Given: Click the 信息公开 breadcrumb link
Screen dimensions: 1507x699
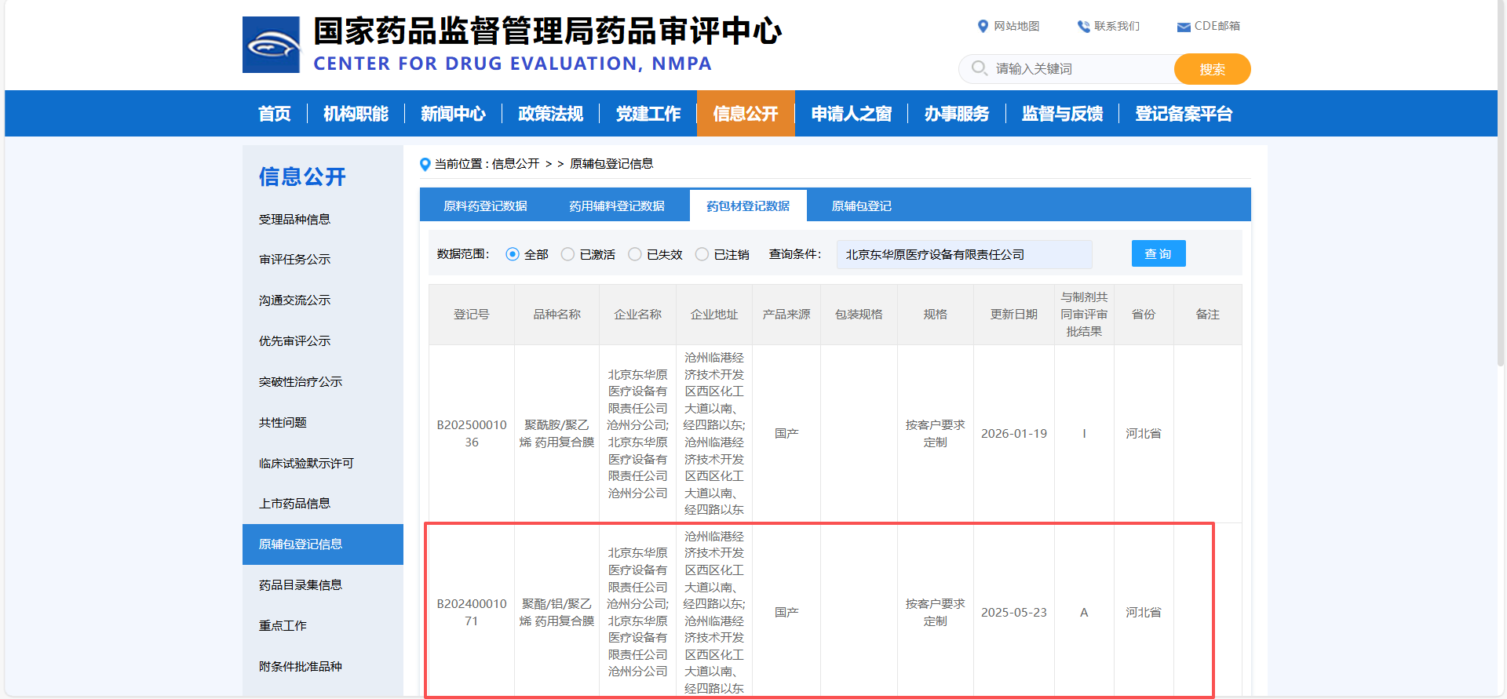Looking at the screenshot, I should click(516, 164).
